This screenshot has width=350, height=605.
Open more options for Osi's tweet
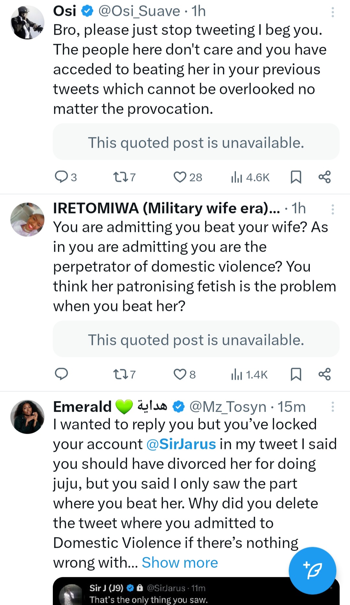pyautogui.click(x=332, y=12)
